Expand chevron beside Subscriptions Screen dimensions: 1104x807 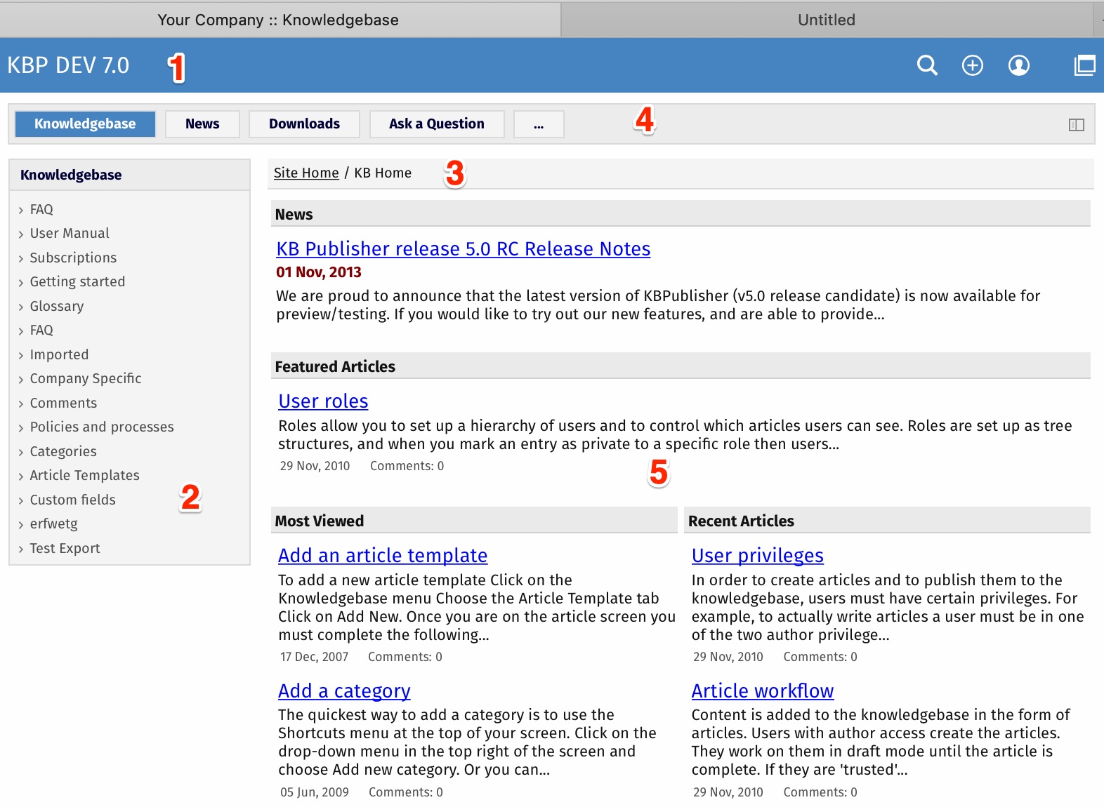(x=21, y=258)
